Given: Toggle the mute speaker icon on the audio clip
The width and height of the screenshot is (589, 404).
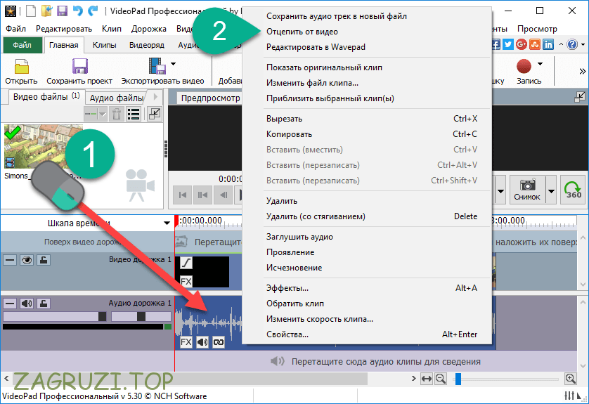Looking at the screenshot, I should pos(202,342).
